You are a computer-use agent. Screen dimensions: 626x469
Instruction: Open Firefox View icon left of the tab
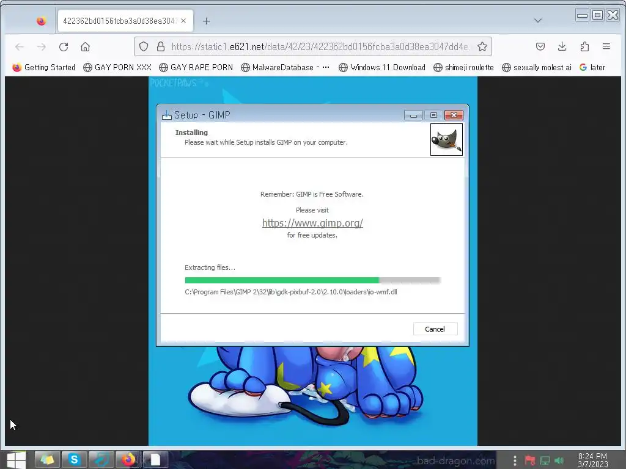(x=41, y=21)
